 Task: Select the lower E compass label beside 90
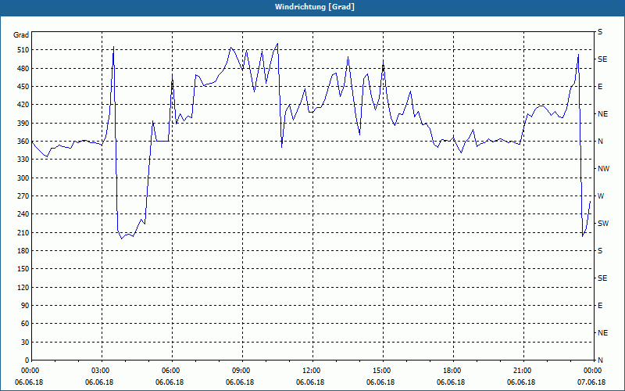point(600,306)
